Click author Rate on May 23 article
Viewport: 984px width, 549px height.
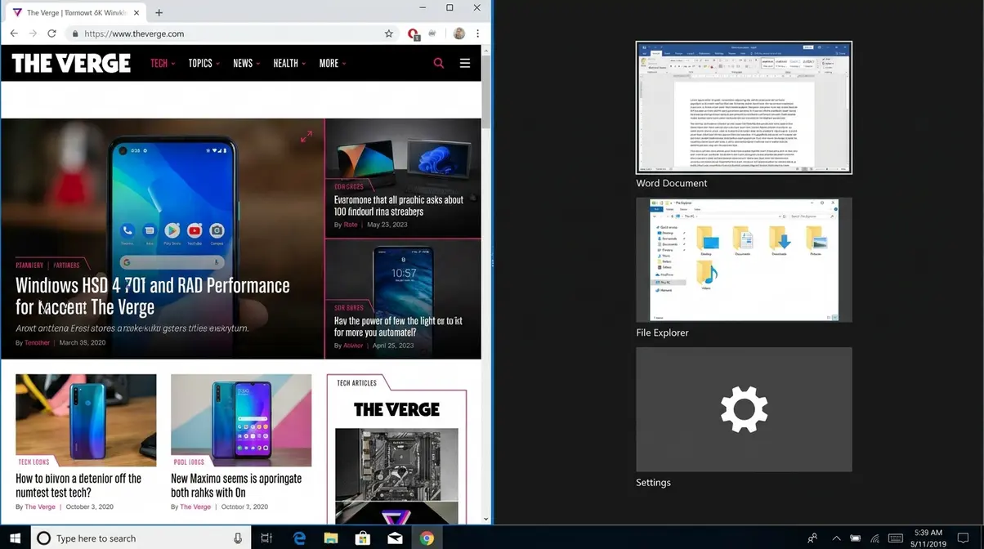[x=351, y=225]
